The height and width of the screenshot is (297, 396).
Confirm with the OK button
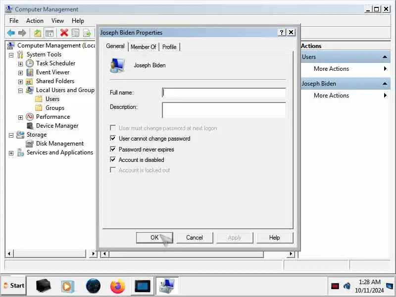[154, 238]
